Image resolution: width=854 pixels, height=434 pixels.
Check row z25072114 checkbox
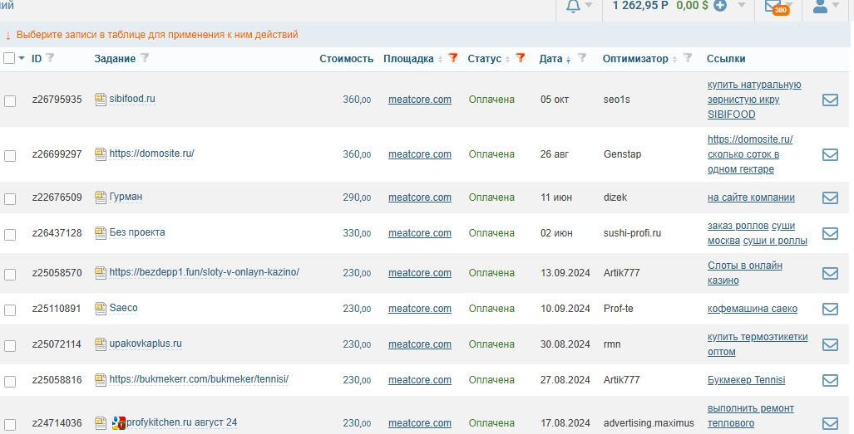tap(10, 346)
